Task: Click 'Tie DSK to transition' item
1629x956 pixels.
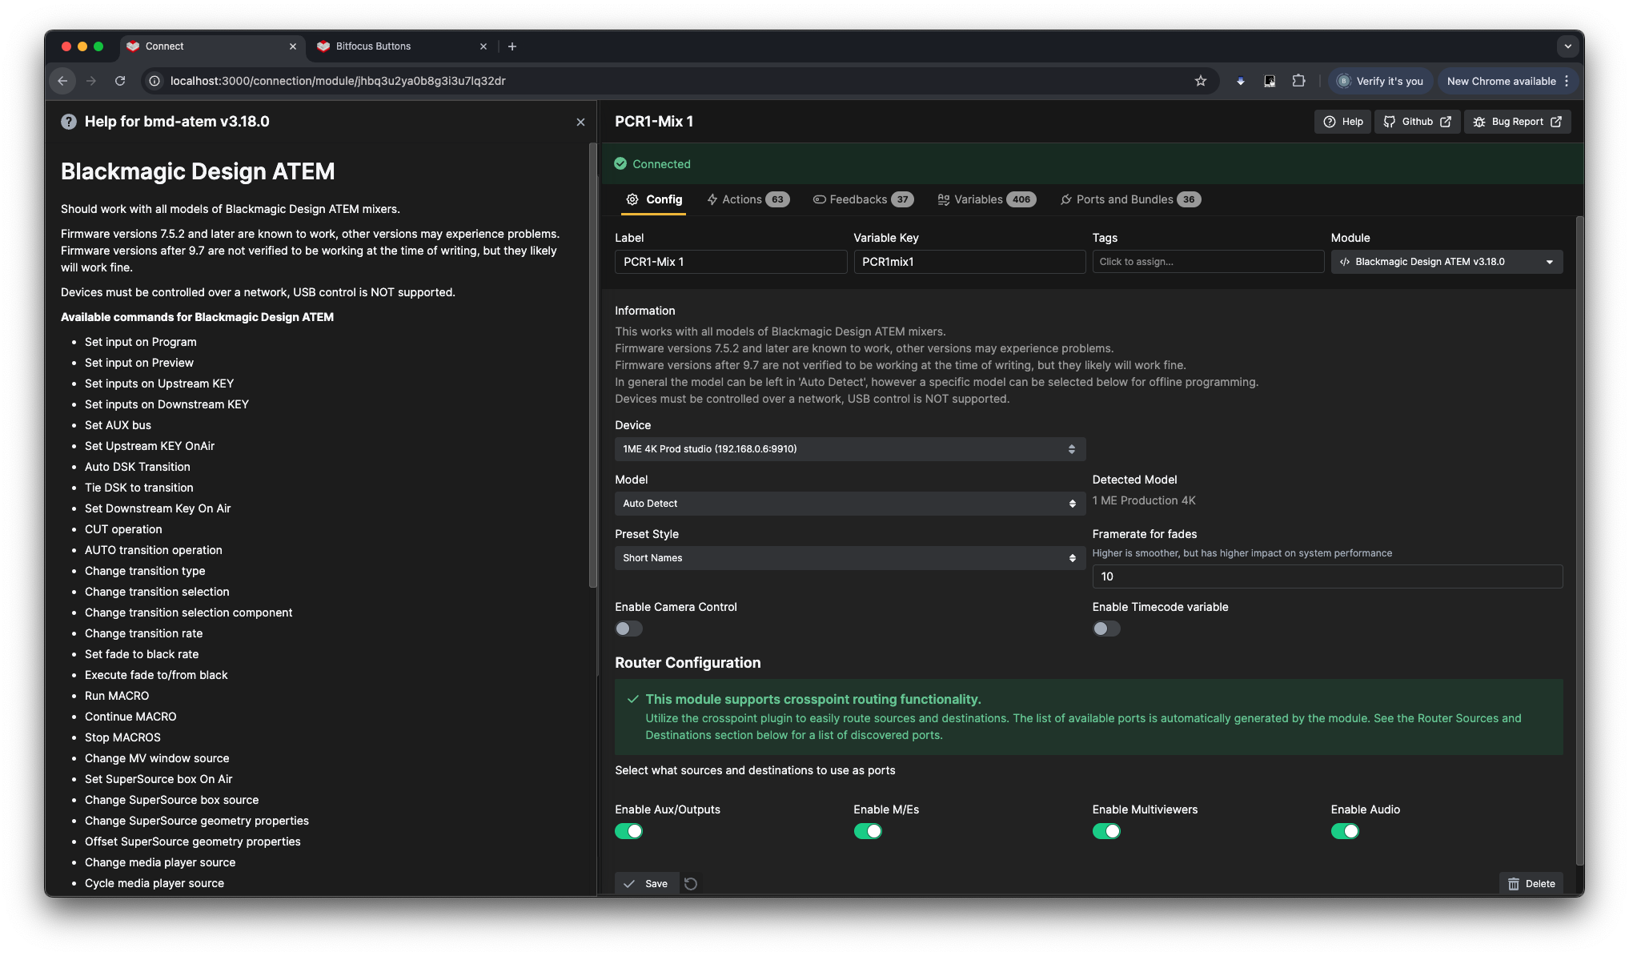Action: [139, 488]
